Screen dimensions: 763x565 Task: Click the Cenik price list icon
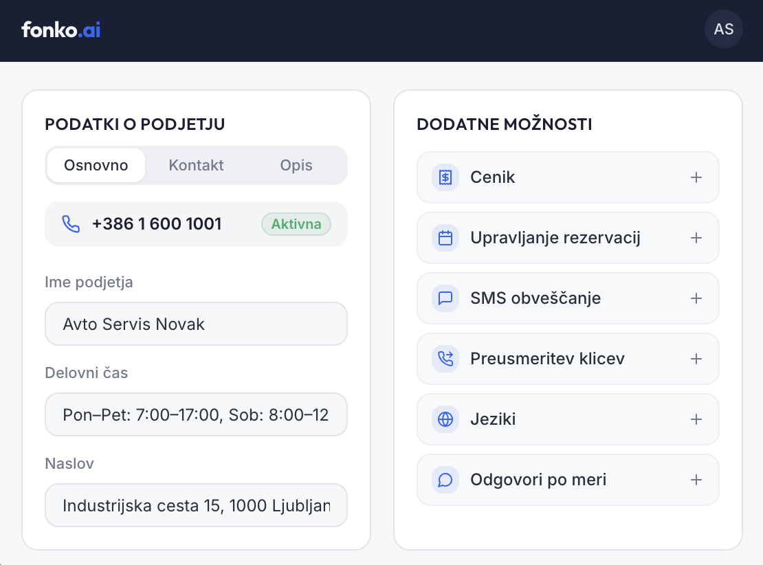pyautogui.click(x=445, y=177)
